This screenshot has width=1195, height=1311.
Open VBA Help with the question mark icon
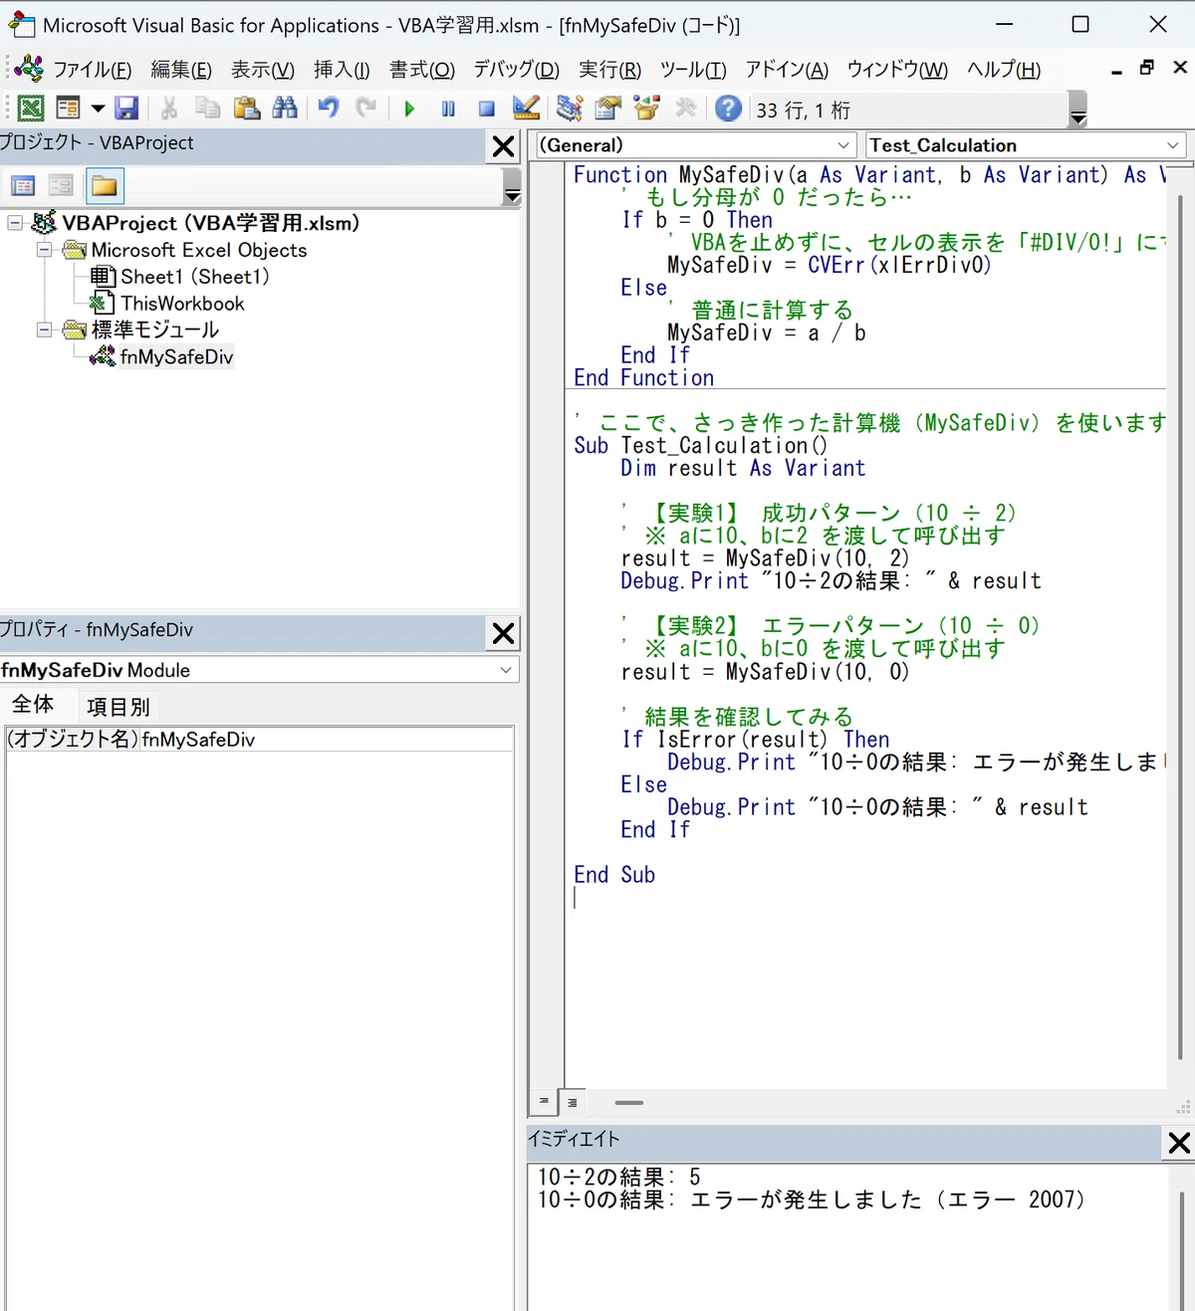pyautogui.click(x=729, y=109)
